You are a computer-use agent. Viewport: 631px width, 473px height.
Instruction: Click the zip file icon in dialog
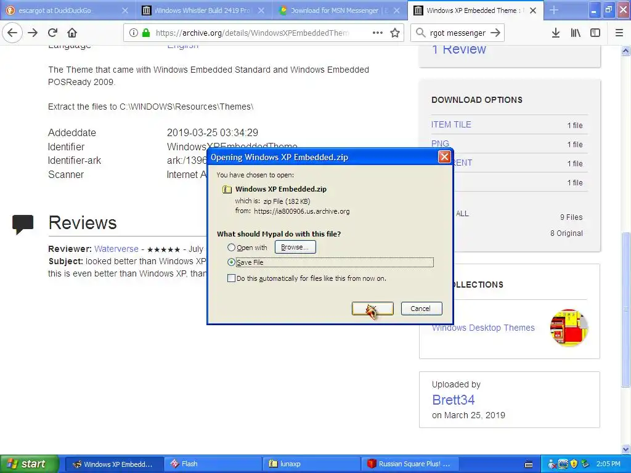point(227,189)
